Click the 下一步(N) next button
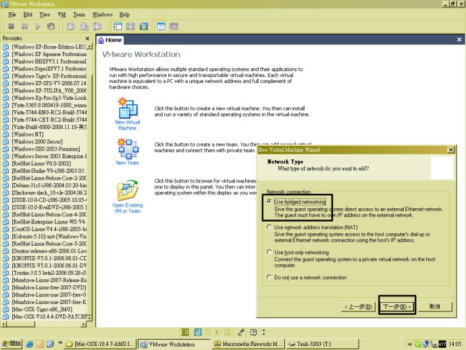466x350 pixels. tap(397, 307)
